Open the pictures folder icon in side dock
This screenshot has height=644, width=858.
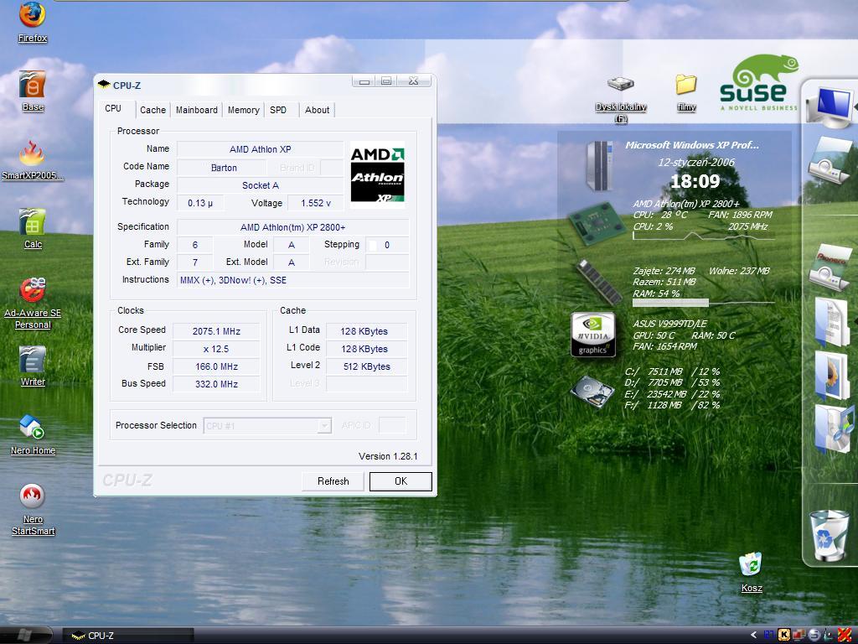click(x=832, y=375)
